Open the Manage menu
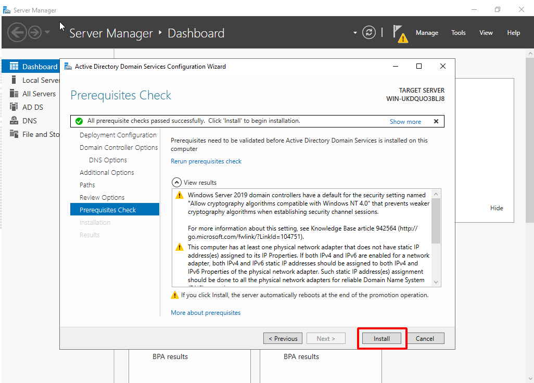This screenshot has height=383, width=534. (427, 33)
